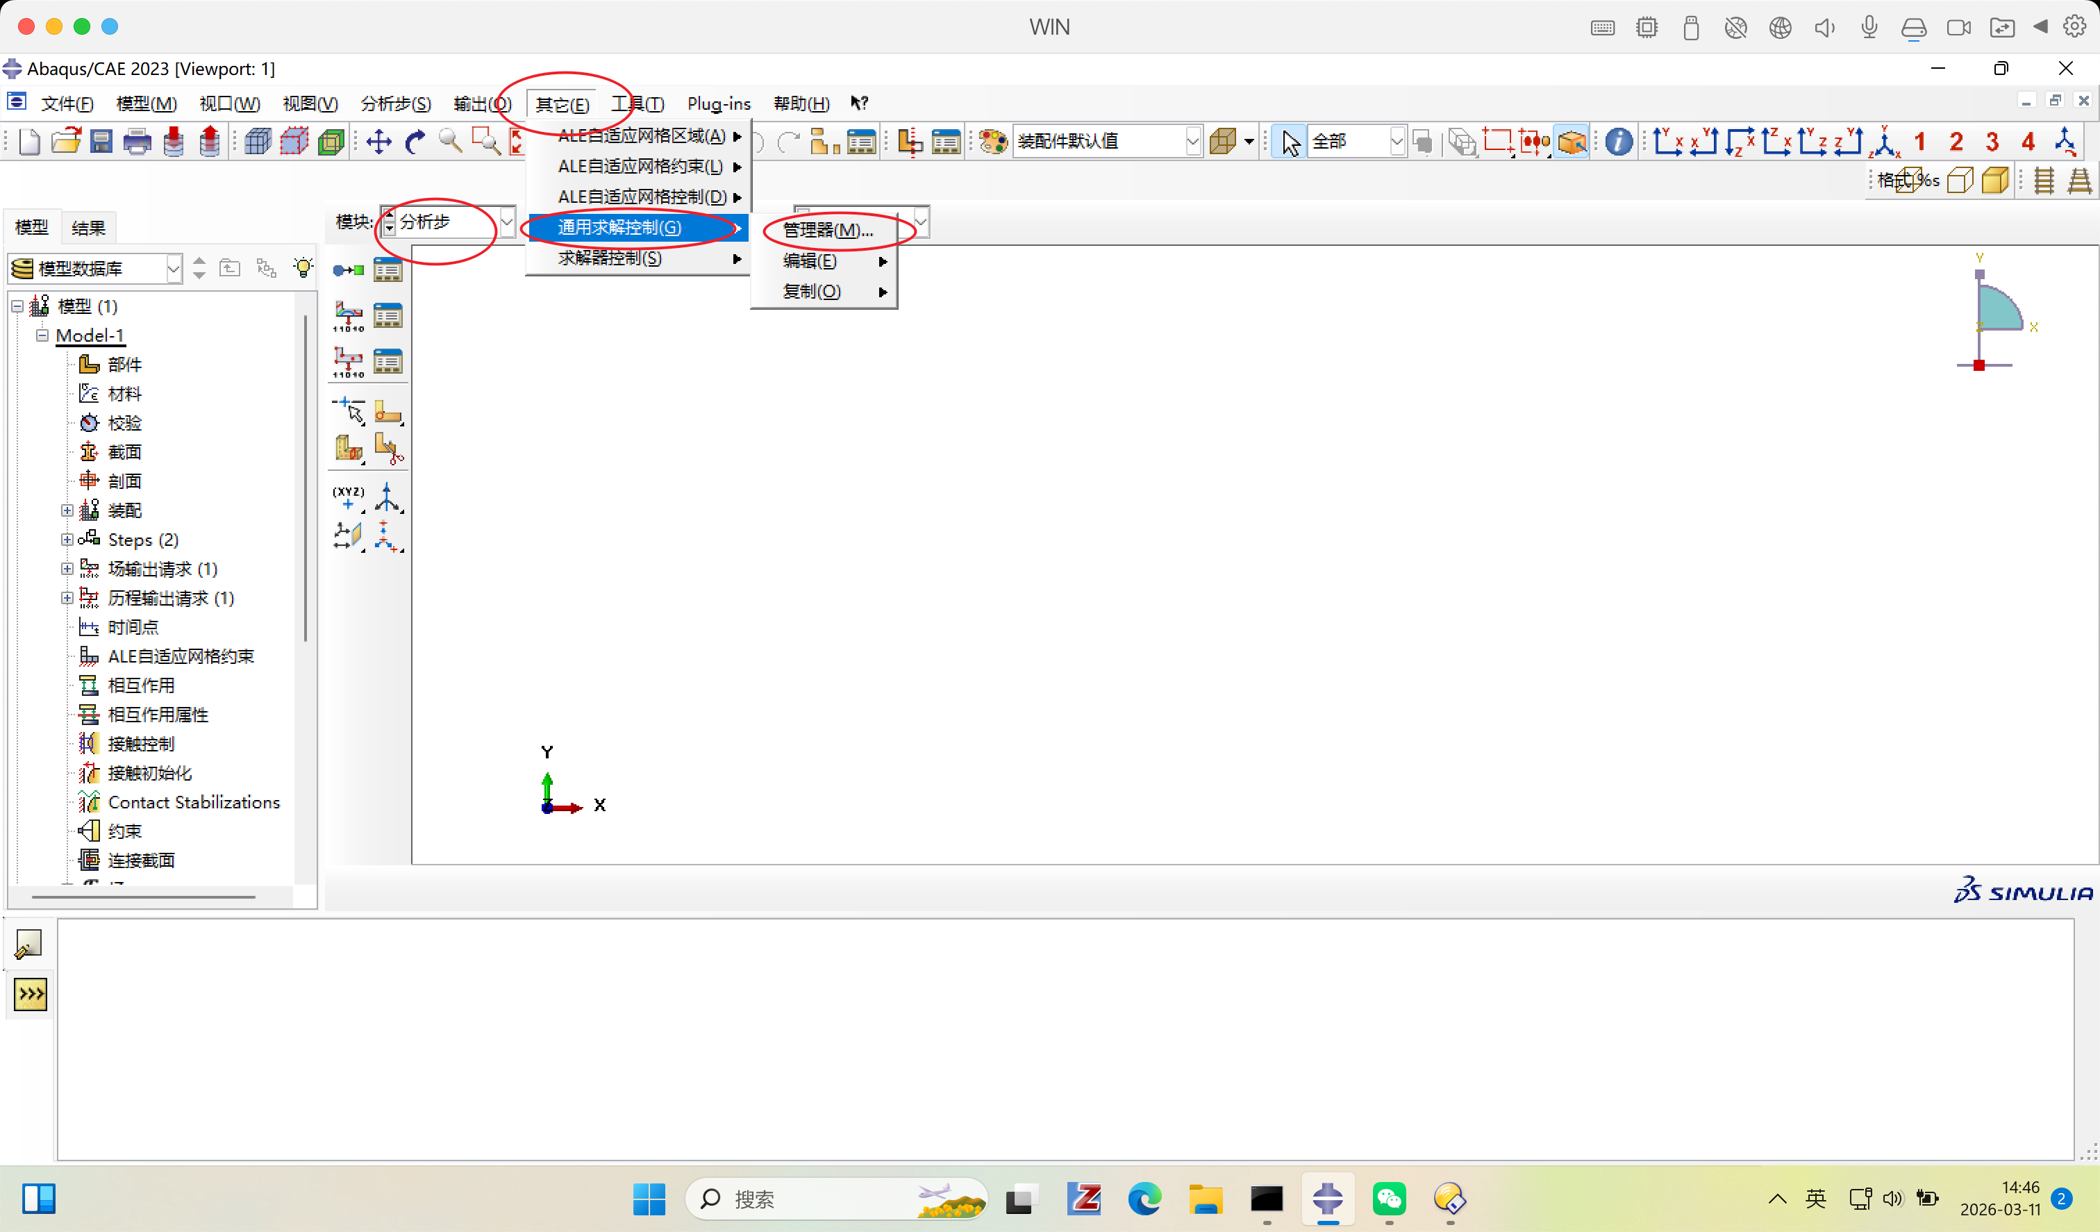This screenshot has height=1232, width=2100.
Task: Switch to the 结果 tab
Action: point(88,228)
